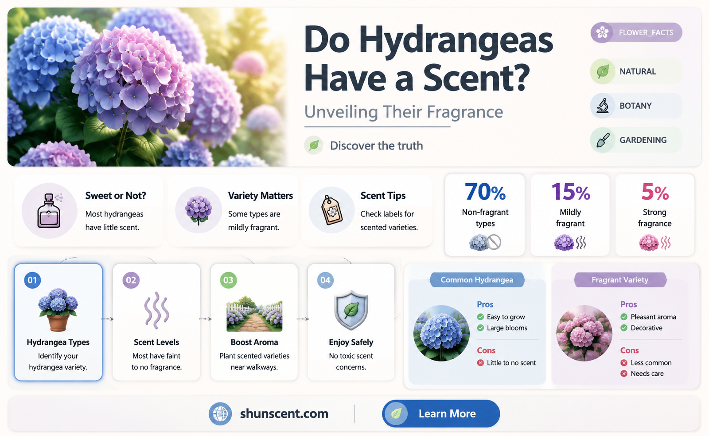Image resolution: width=709 pixels, height=436 pixels.
Task: Click the blue Common Hydrangea round photo
Action: click(441, 333)
